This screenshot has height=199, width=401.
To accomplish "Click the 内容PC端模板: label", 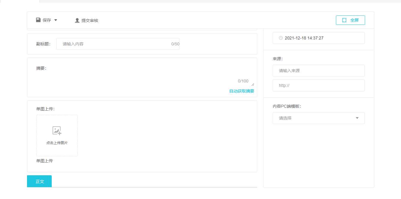I will pos(287,106).
